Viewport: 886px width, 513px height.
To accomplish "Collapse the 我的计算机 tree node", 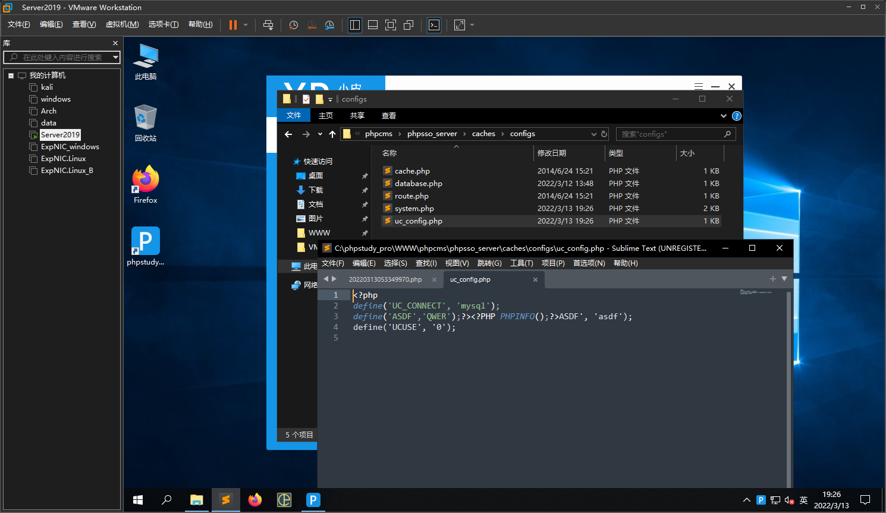I will 11,75.
